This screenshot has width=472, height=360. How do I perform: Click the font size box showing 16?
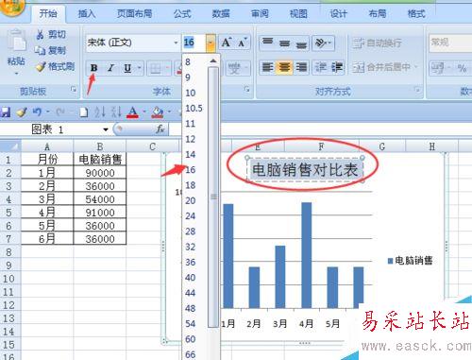[x=194, y=43]
